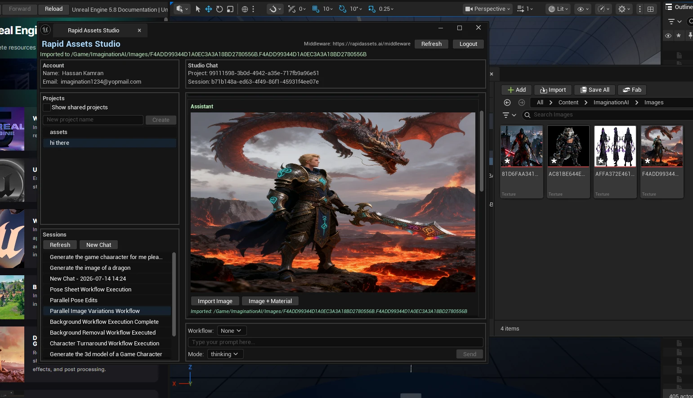Focus the Search Images field
Image resolution: width=693 pixels, height=398 pixels.
pos(607,115)
